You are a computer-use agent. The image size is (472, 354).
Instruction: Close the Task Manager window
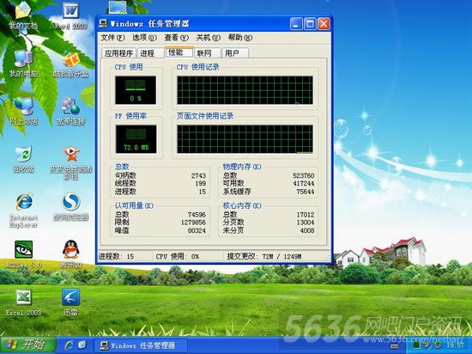coord(324,24)
